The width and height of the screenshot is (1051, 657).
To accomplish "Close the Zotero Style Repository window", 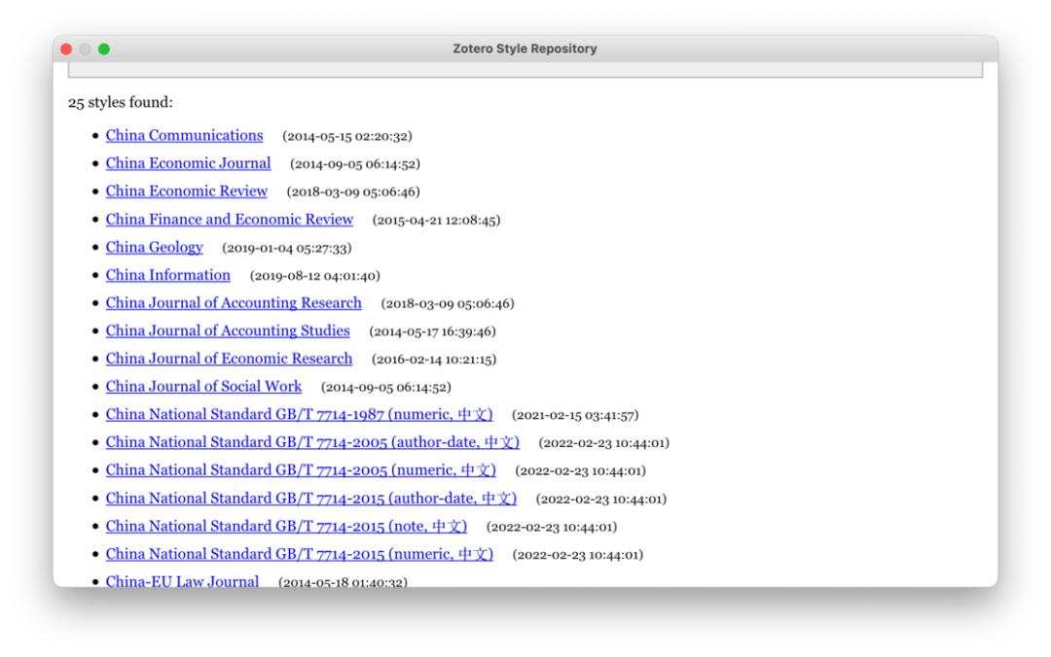I will (66, 49).
